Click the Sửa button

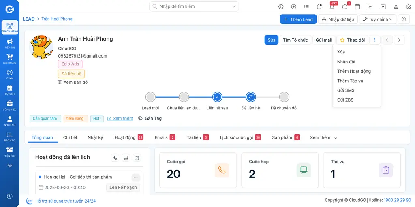coord(271,40)
